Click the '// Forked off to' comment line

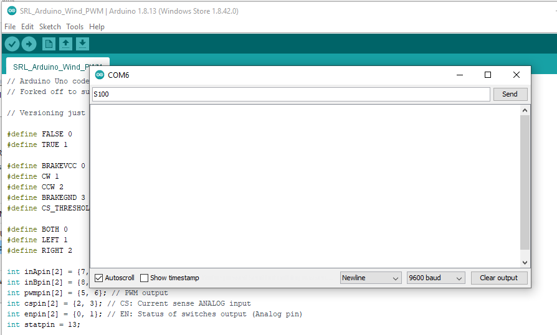pyautogui.click(x=49, y=92)
